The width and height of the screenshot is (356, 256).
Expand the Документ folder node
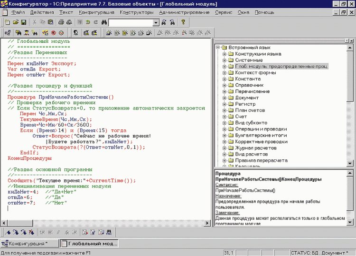tap(225, 98)
